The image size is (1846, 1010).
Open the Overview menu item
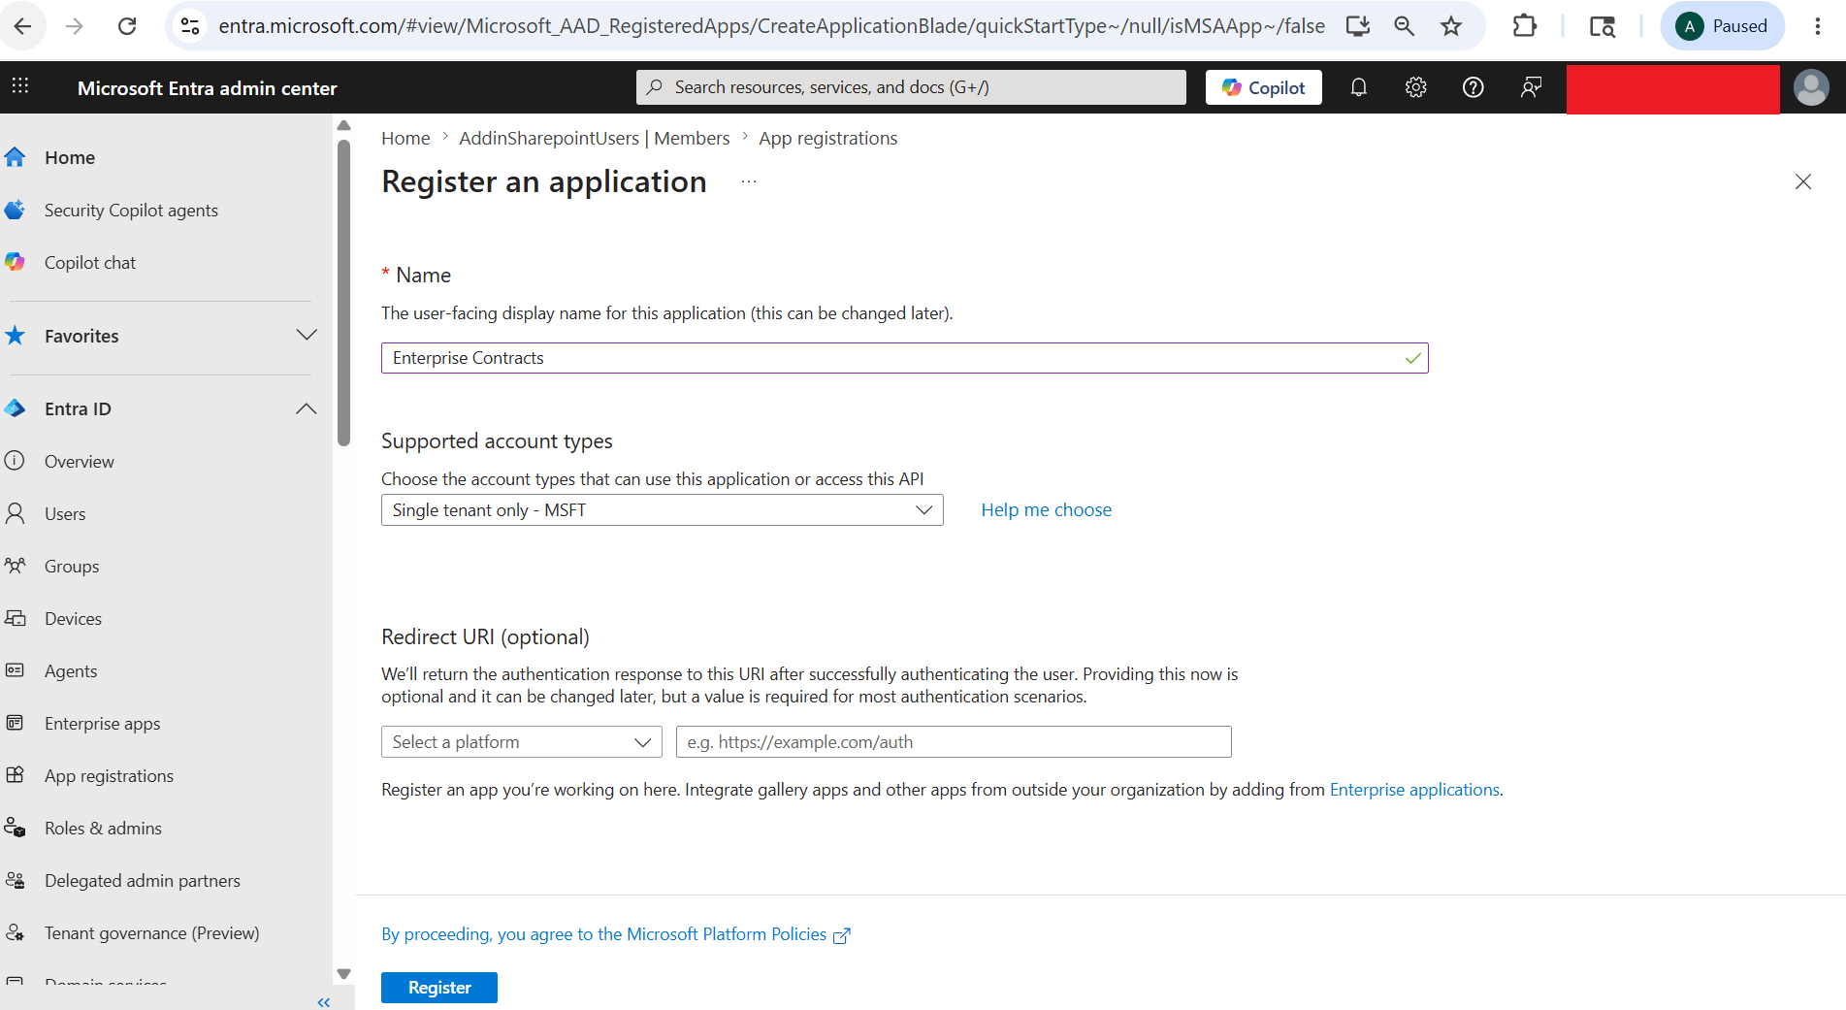(80, 462)
